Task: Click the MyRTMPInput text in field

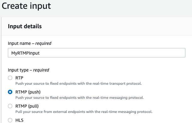Action: click(x=25, y=53)
